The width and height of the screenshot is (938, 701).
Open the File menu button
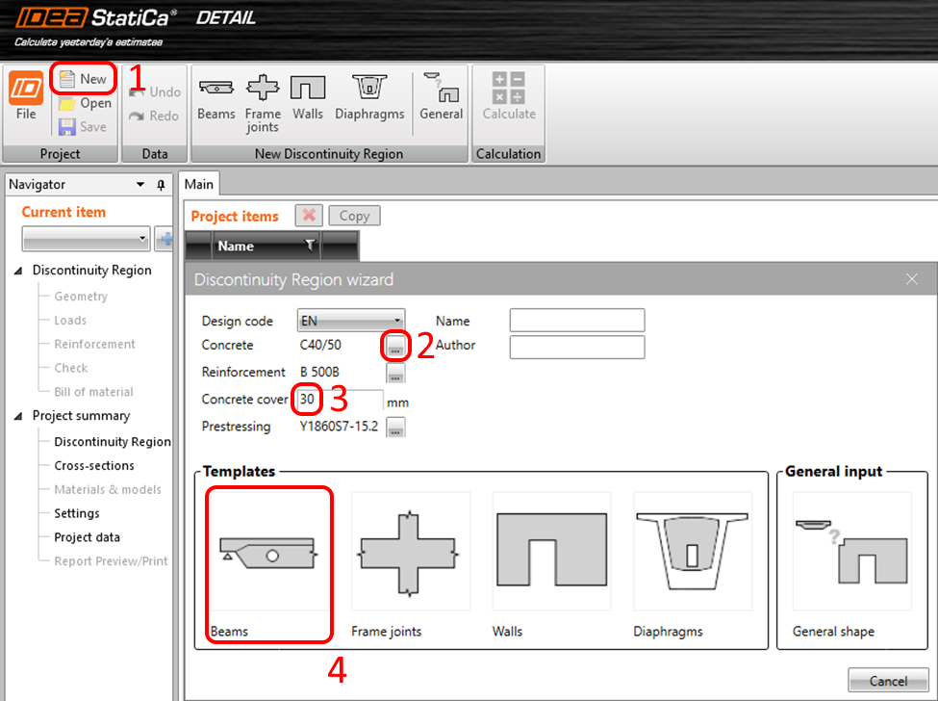point(26,97)
